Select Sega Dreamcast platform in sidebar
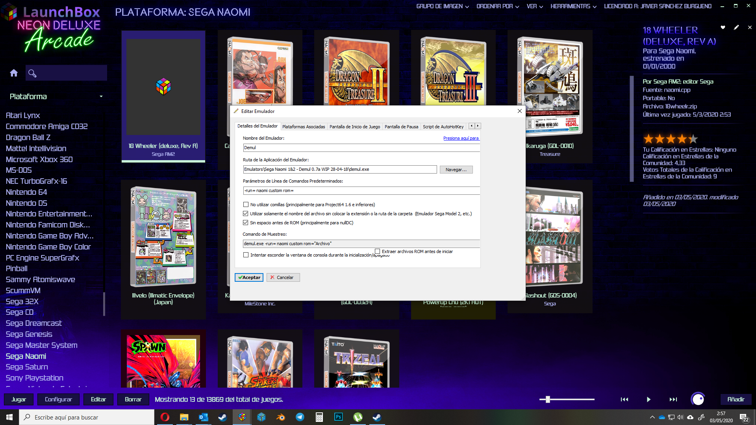756x425 pixels. pos(34,323)
